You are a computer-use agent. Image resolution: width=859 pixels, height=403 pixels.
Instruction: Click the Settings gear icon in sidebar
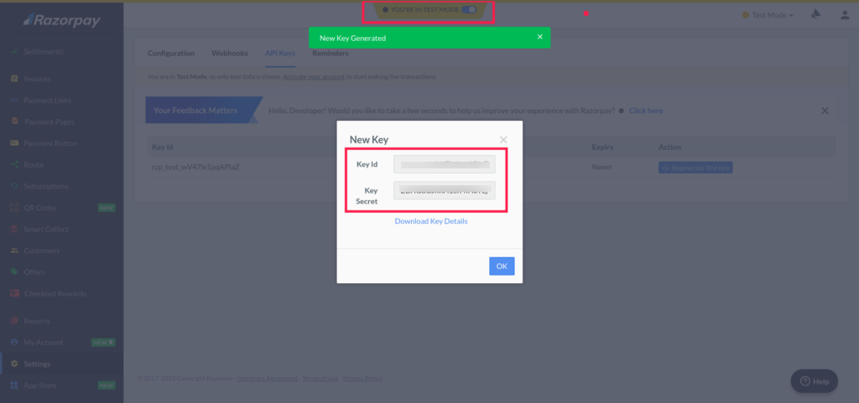(14, 364)
